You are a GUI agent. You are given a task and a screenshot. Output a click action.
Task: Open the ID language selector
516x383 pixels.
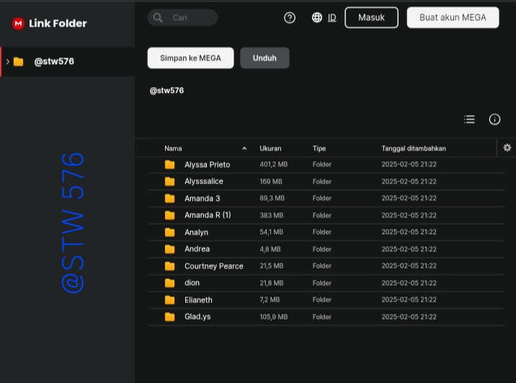pos(332,17)
